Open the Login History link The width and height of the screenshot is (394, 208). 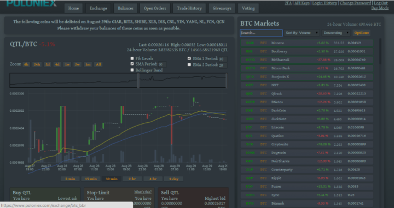point(325,3)
